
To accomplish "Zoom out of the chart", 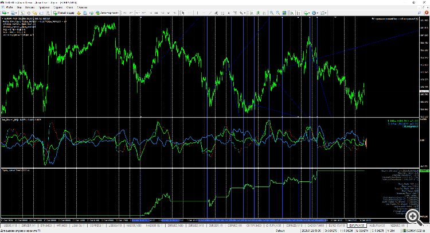I will (x=278, y=13).
